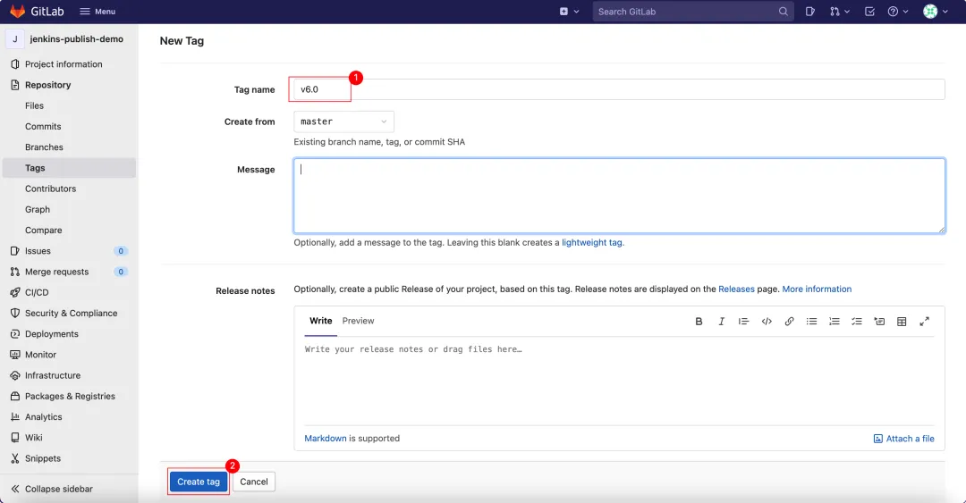
Task: Open the To-Do list icon
Action: [x=869, y=11]
